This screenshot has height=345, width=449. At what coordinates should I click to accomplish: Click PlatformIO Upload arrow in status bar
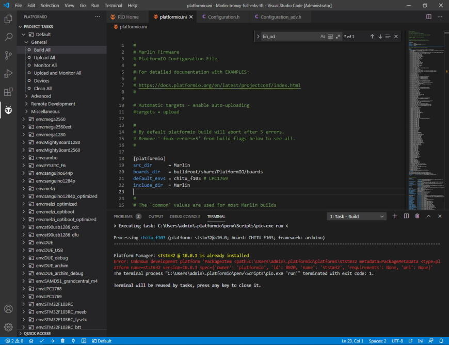52,341
